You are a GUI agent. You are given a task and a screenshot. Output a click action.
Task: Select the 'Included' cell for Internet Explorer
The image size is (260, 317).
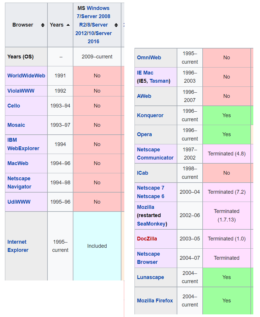(x=97, y=246)
